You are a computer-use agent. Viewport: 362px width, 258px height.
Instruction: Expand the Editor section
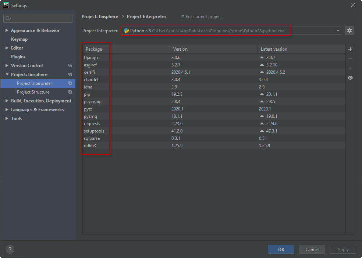[7, 48]
